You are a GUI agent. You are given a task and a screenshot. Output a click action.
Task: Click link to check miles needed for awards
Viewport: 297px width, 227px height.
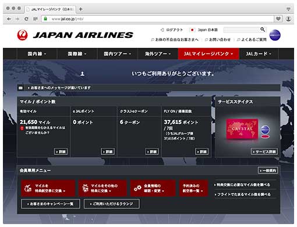[x=242, y=185]
